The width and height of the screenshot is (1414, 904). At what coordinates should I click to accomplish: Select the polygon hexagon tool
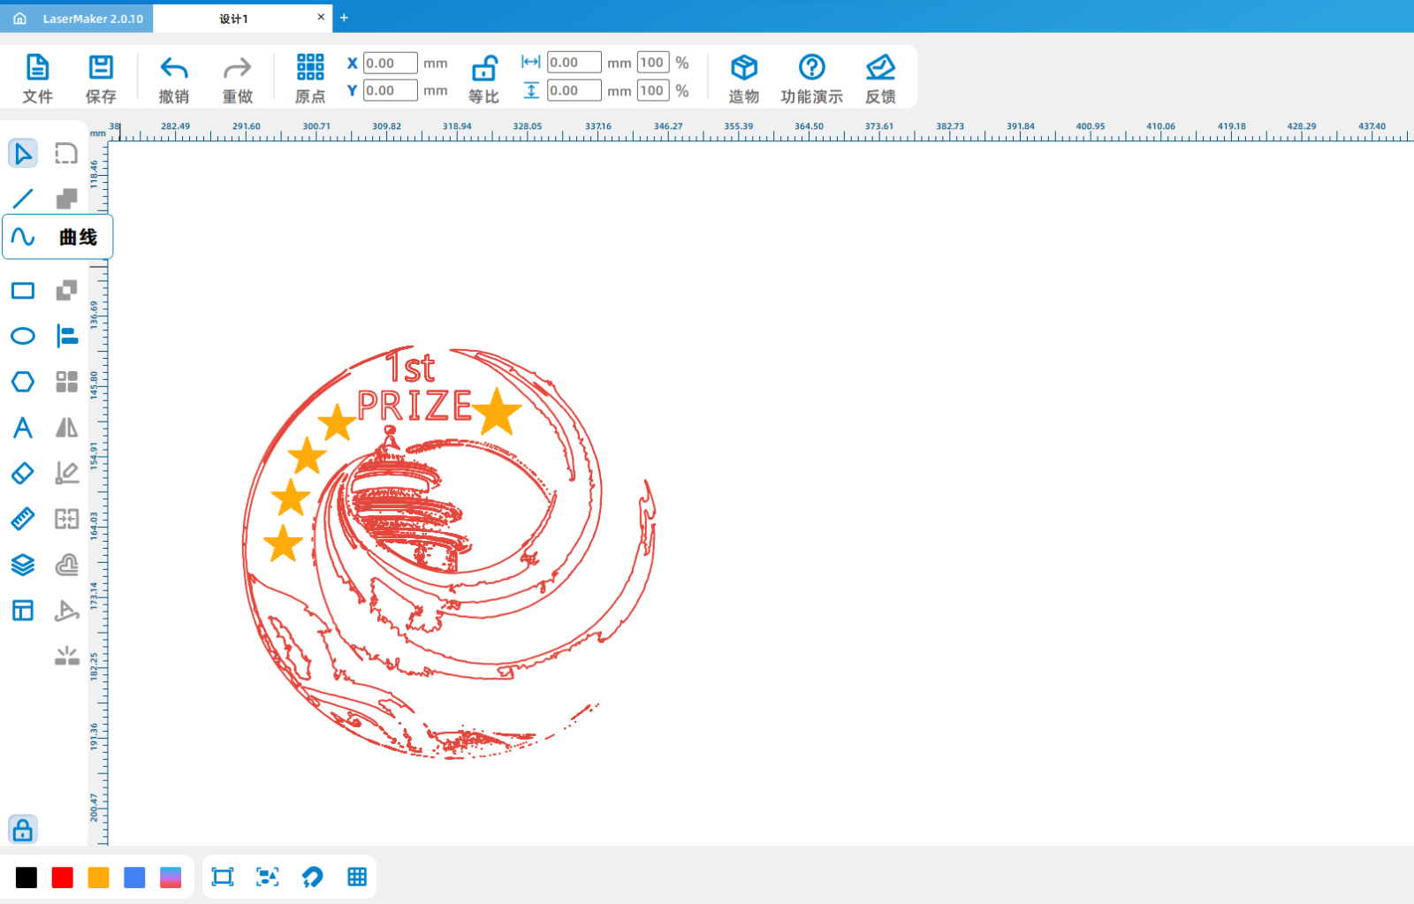[23, 382]
